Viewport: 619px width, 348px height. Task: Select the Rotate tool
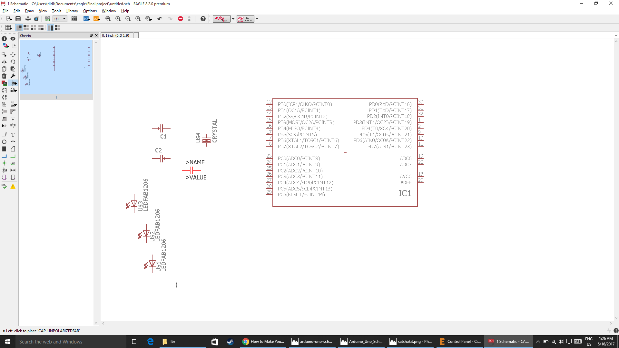pyautogui.click(x=13, y=62)
